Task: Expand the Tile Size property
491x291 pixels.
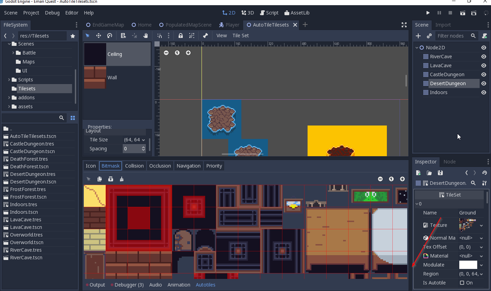Action: click(x=143, y=140)
